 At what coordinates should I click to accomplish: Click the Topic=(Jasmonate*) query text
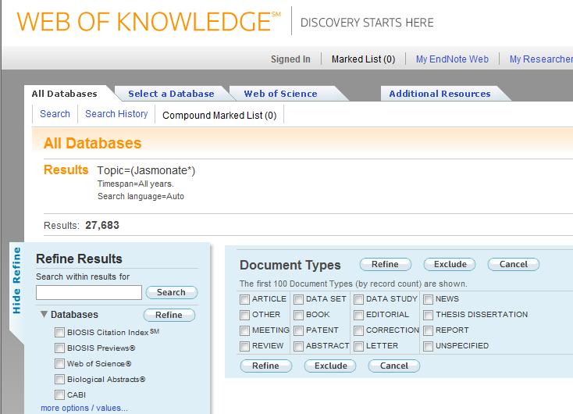point(146,171)
